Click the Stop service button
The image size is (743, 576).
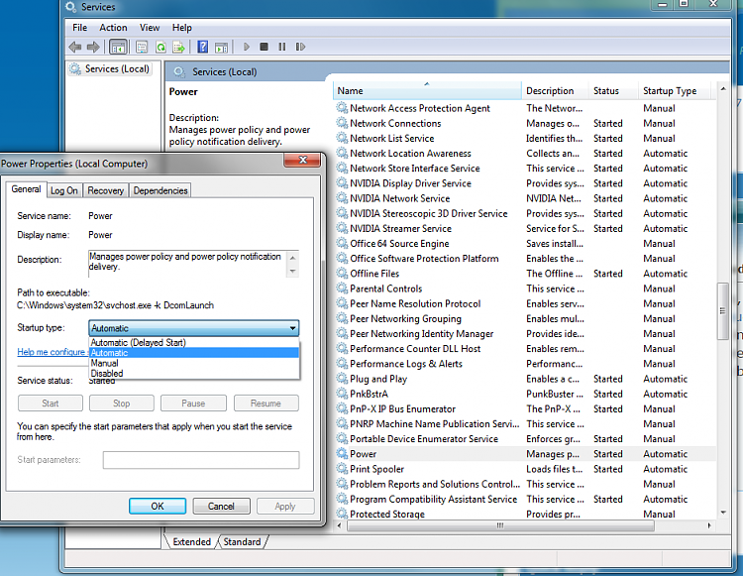click(x=121, y=403)
